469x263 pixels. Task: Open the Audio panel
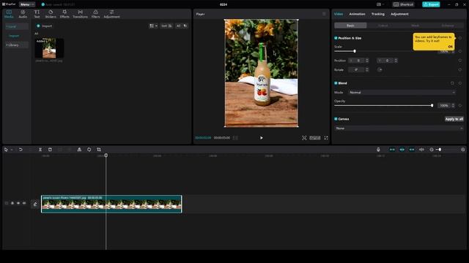tap(23, 14)
